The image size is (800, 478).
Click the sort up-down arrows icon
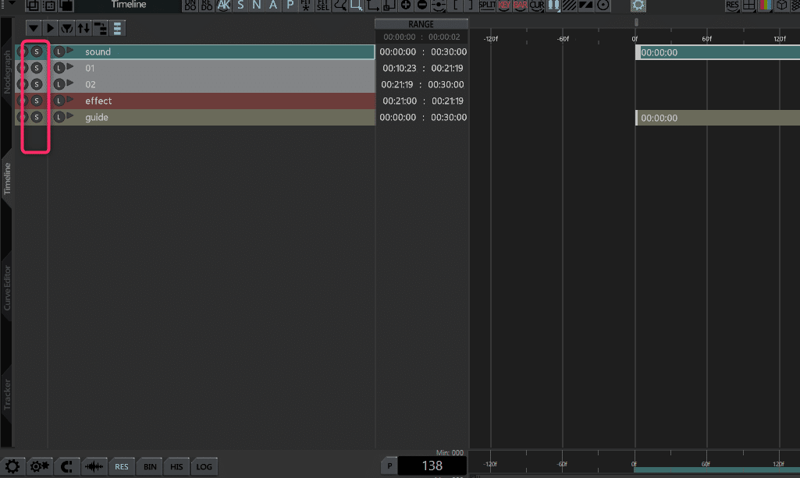84,29
